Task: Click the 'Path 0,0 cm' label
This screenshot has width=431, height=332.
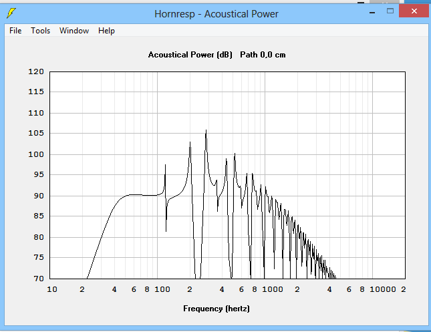Action: (x=263, y=55)
